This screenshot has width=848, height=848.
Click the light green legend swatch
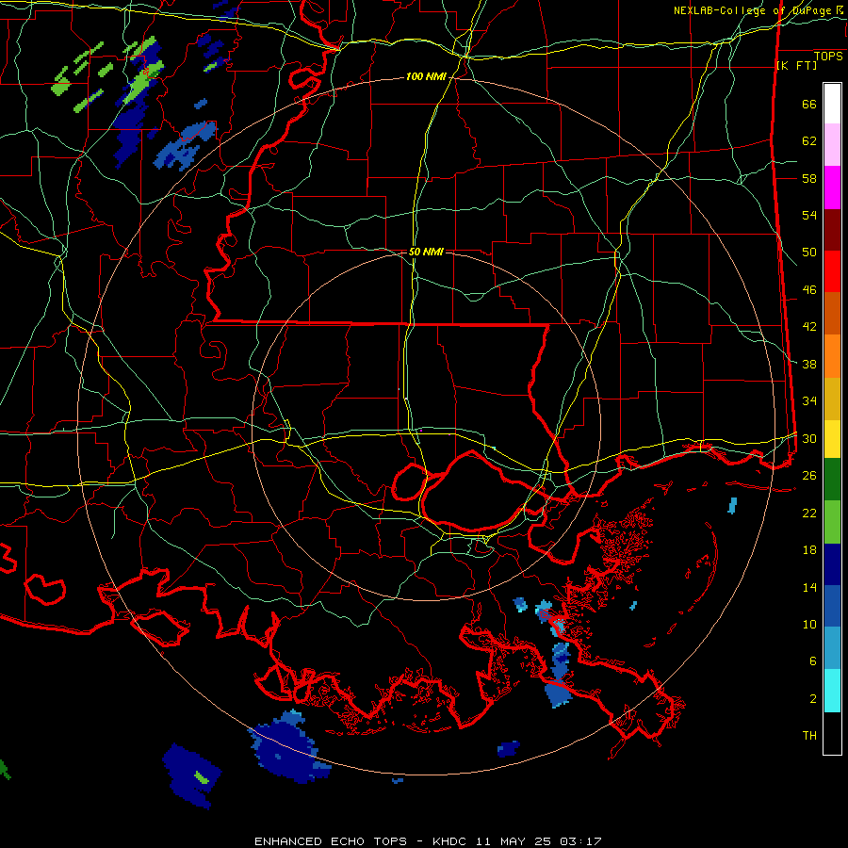coord(832,522)
